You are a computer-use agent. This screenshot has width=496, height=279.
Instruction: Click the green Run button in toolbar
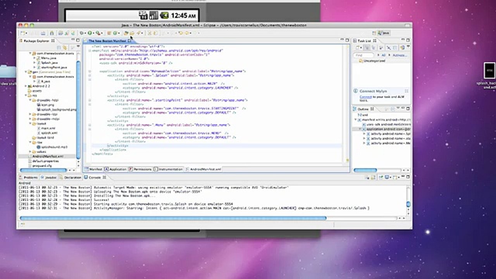(90, 33)
